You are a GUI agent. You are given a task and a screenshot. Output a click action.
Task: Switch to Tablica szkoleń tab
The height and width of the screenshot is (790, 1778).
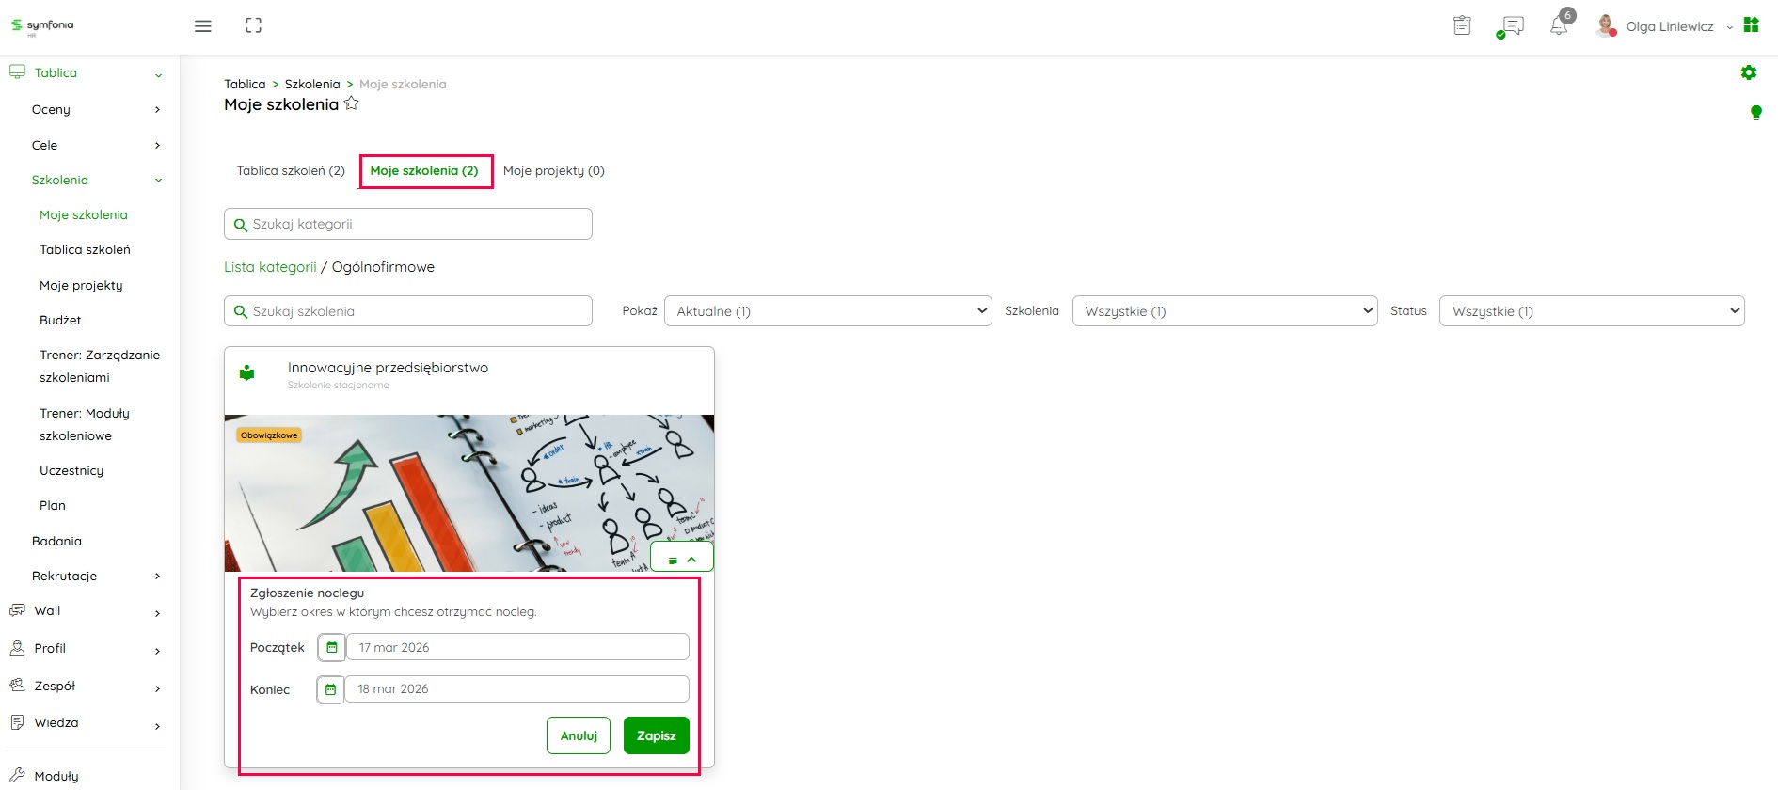[x=291, y=171]
